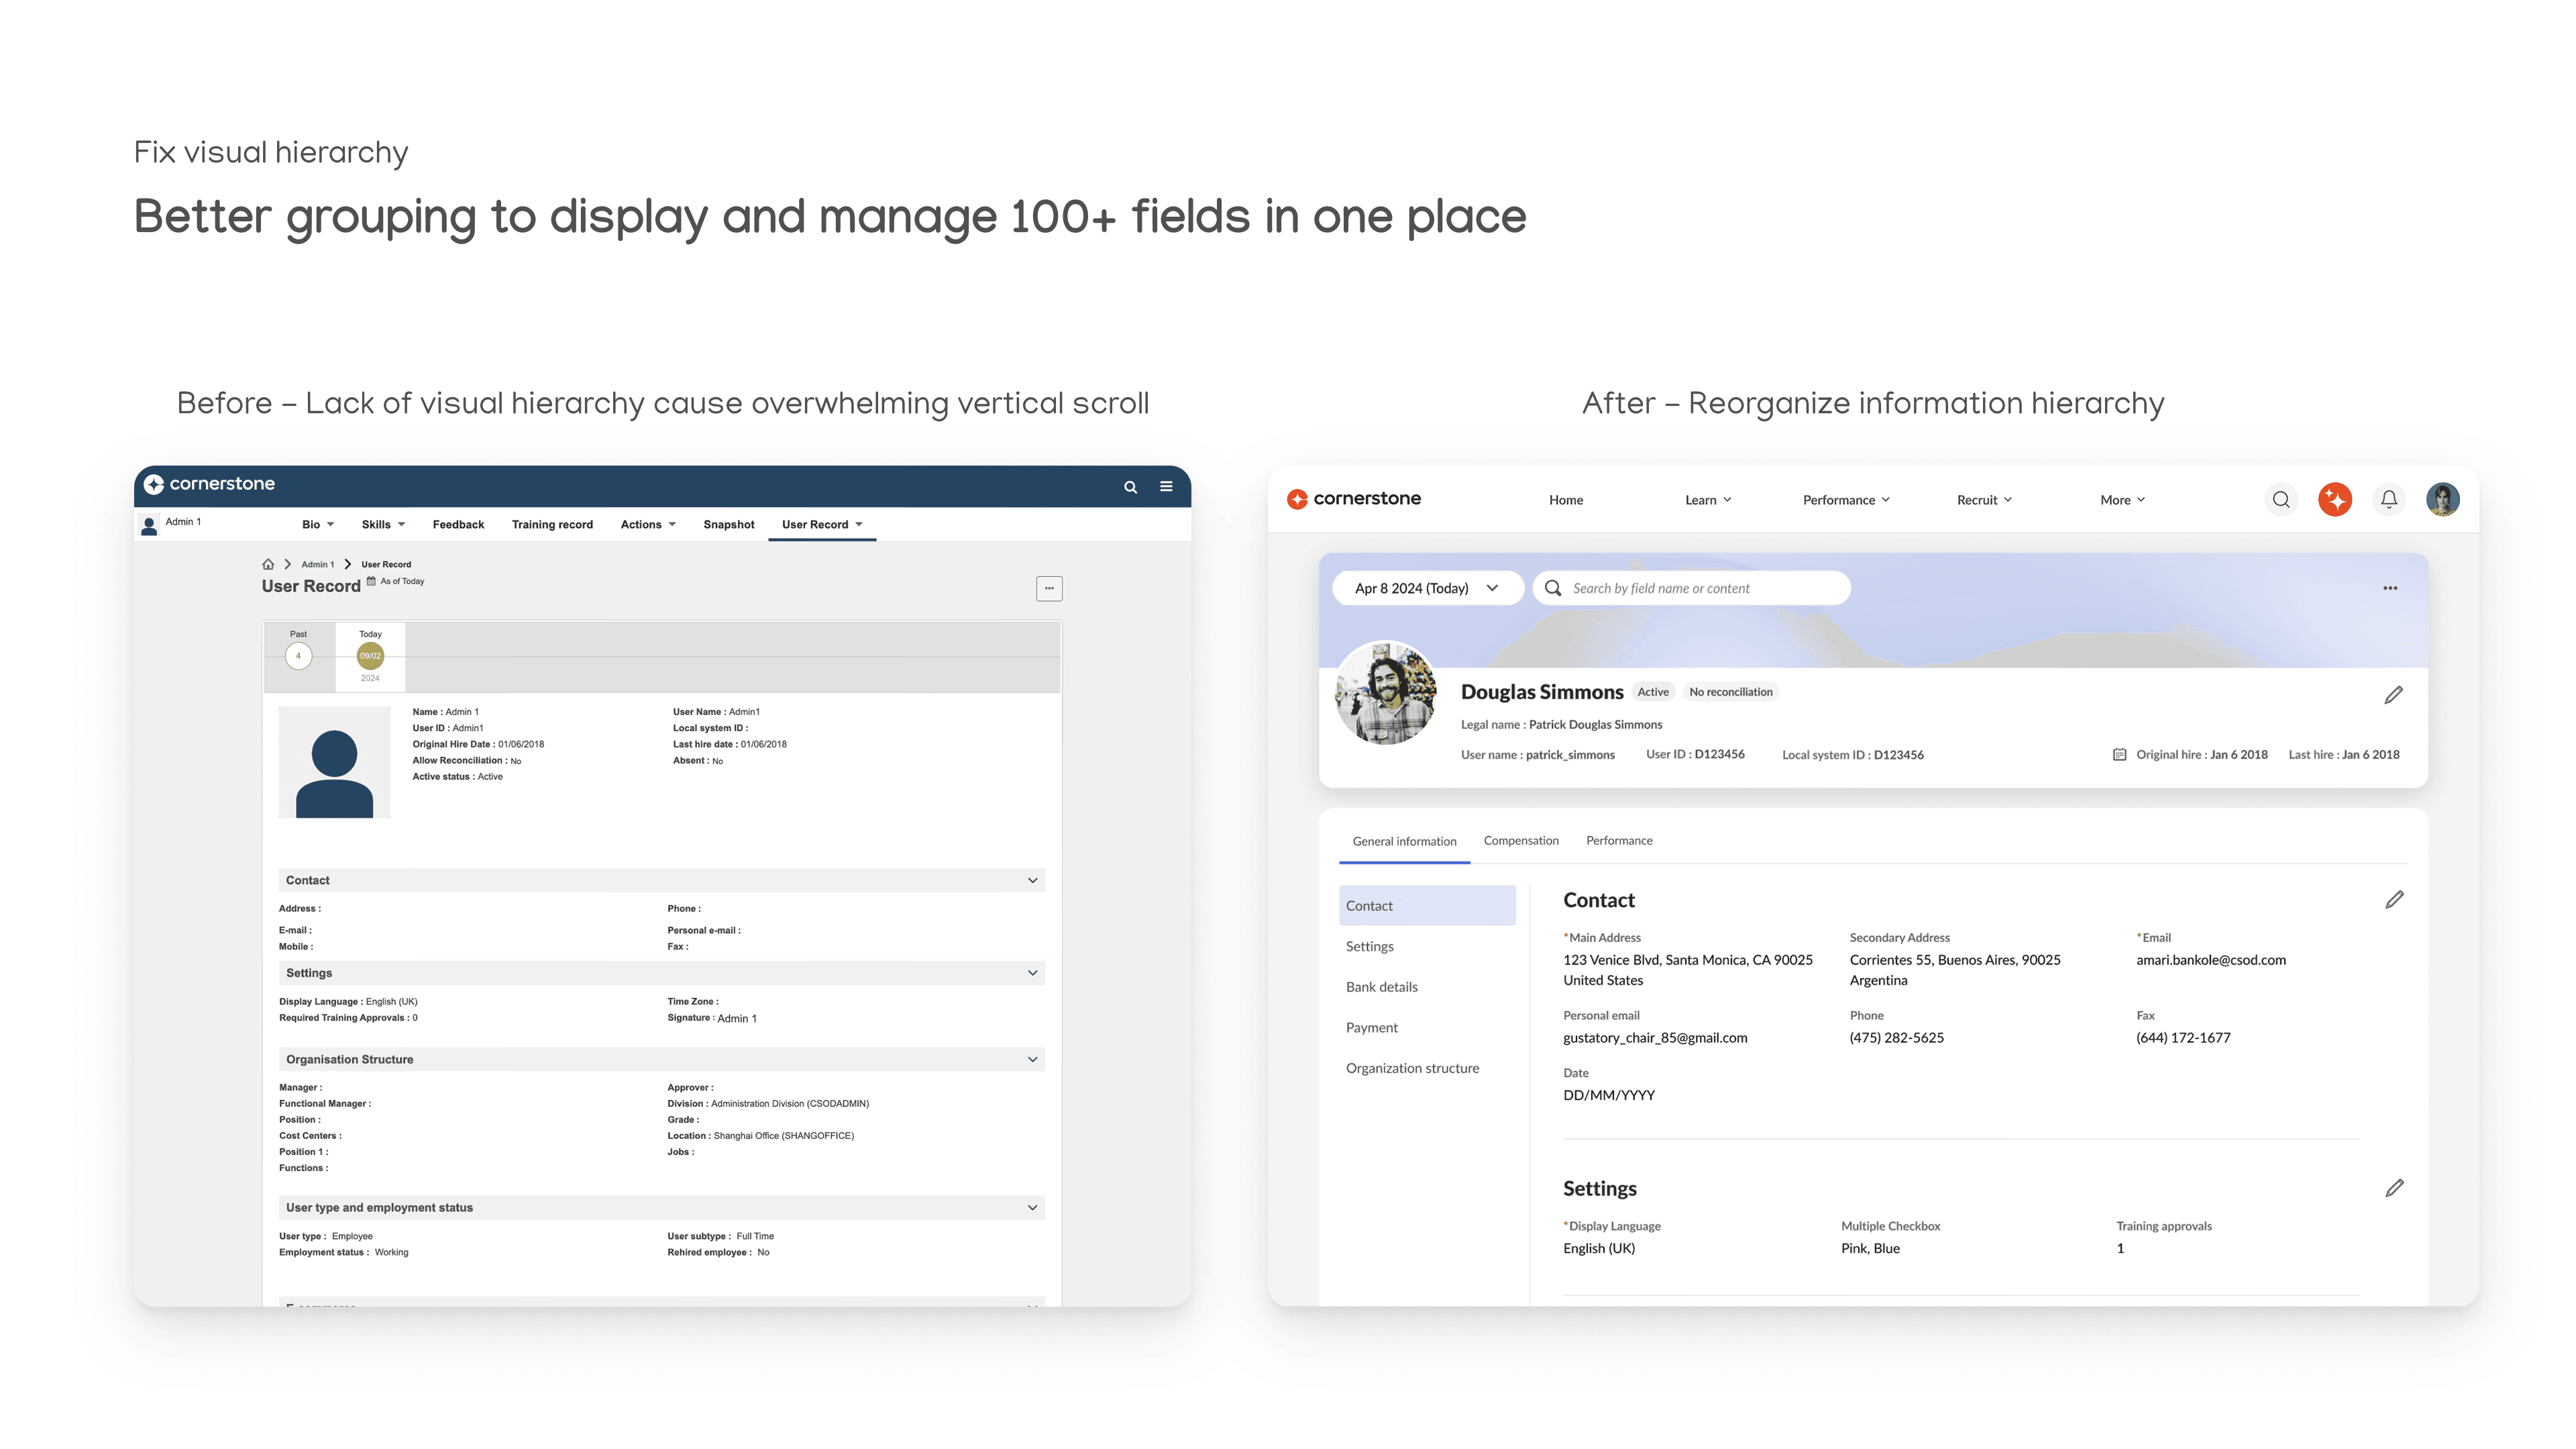Switch to the Compensation tab
This screenshot has width=2576, height=1449.
coord(1520,840)
